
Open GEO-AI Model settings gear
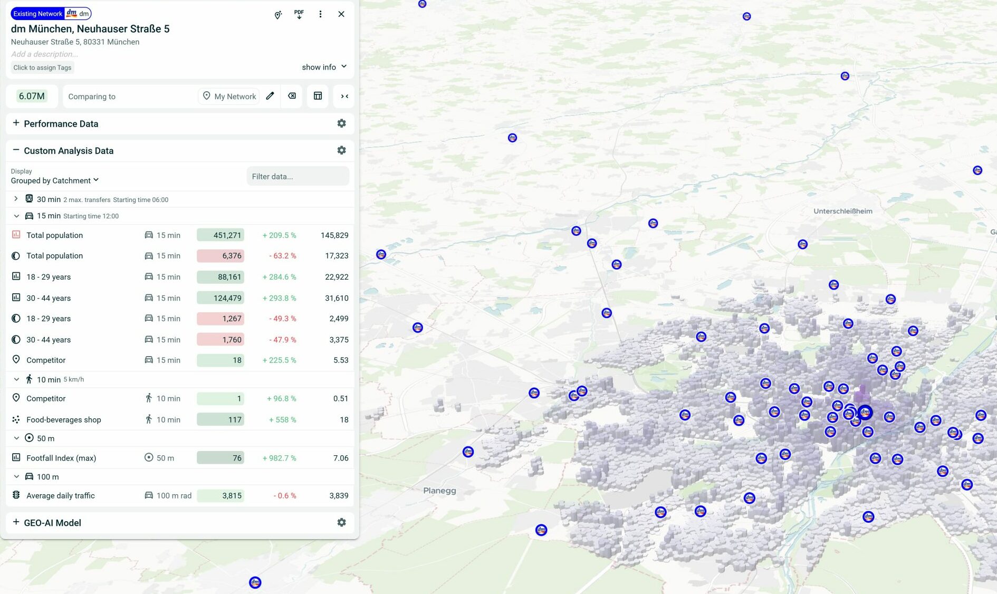[x=342, y=522]
